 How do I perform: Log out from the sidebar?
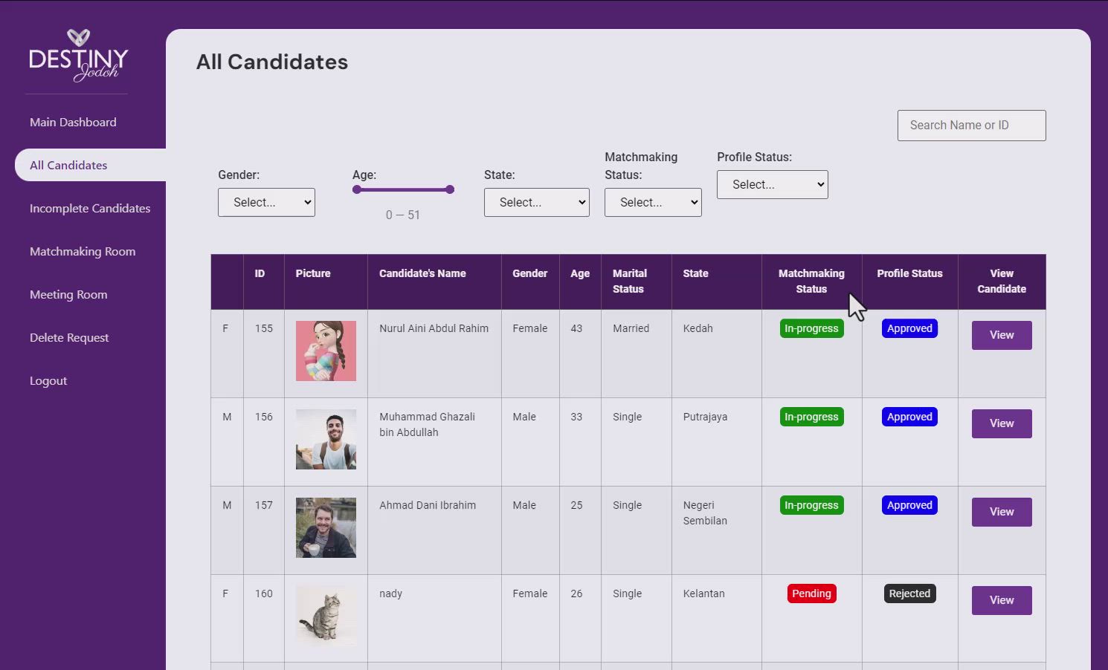48,380
